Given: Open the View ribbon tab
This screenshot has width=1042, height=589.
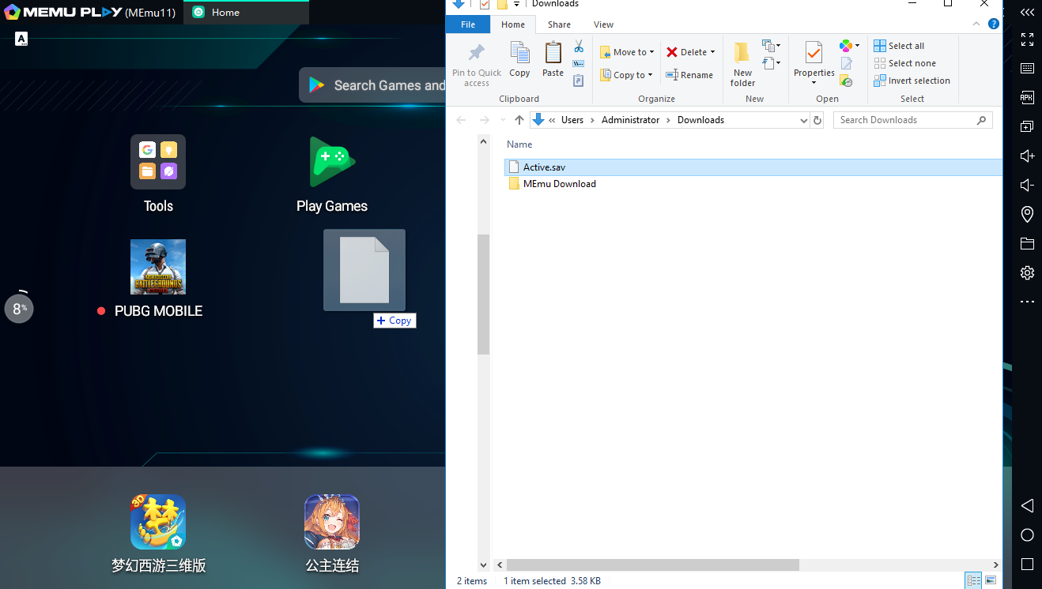Looking at the screenshot, I should pos(603,24).
